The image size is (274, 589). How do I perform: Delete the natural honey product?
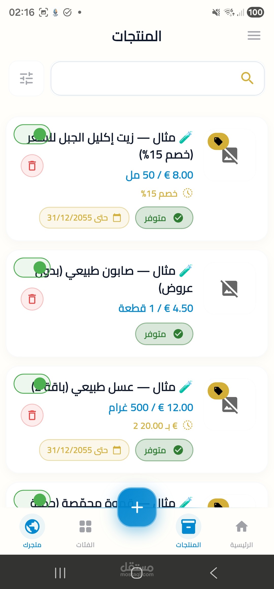click(x=32, y=415)
